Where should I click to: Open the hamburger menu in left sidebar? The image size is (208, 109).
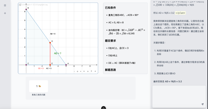(x=5, y=5)
